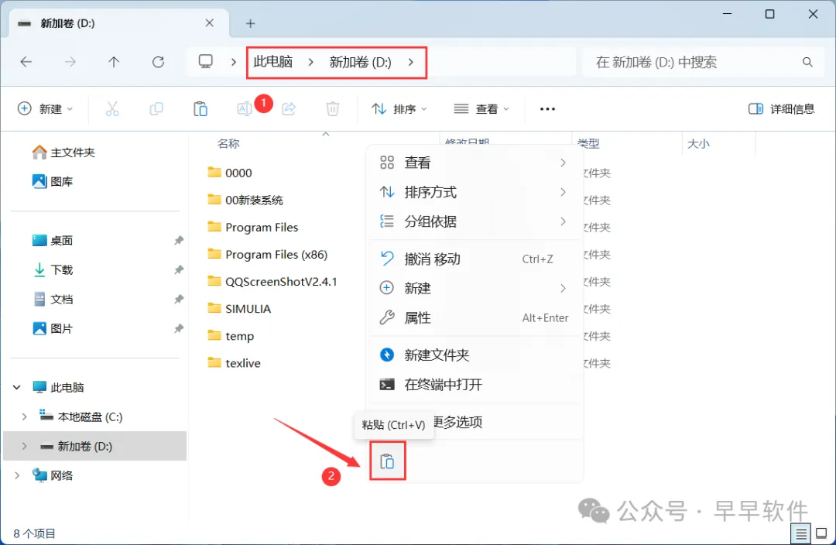Select the Program Files (x86) folder
The height and width of the screenshot is (545, 836).
pyautogui.click(x=268, y=255)
